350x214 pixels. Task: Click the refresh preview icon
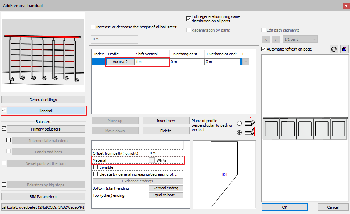[333, 49]
